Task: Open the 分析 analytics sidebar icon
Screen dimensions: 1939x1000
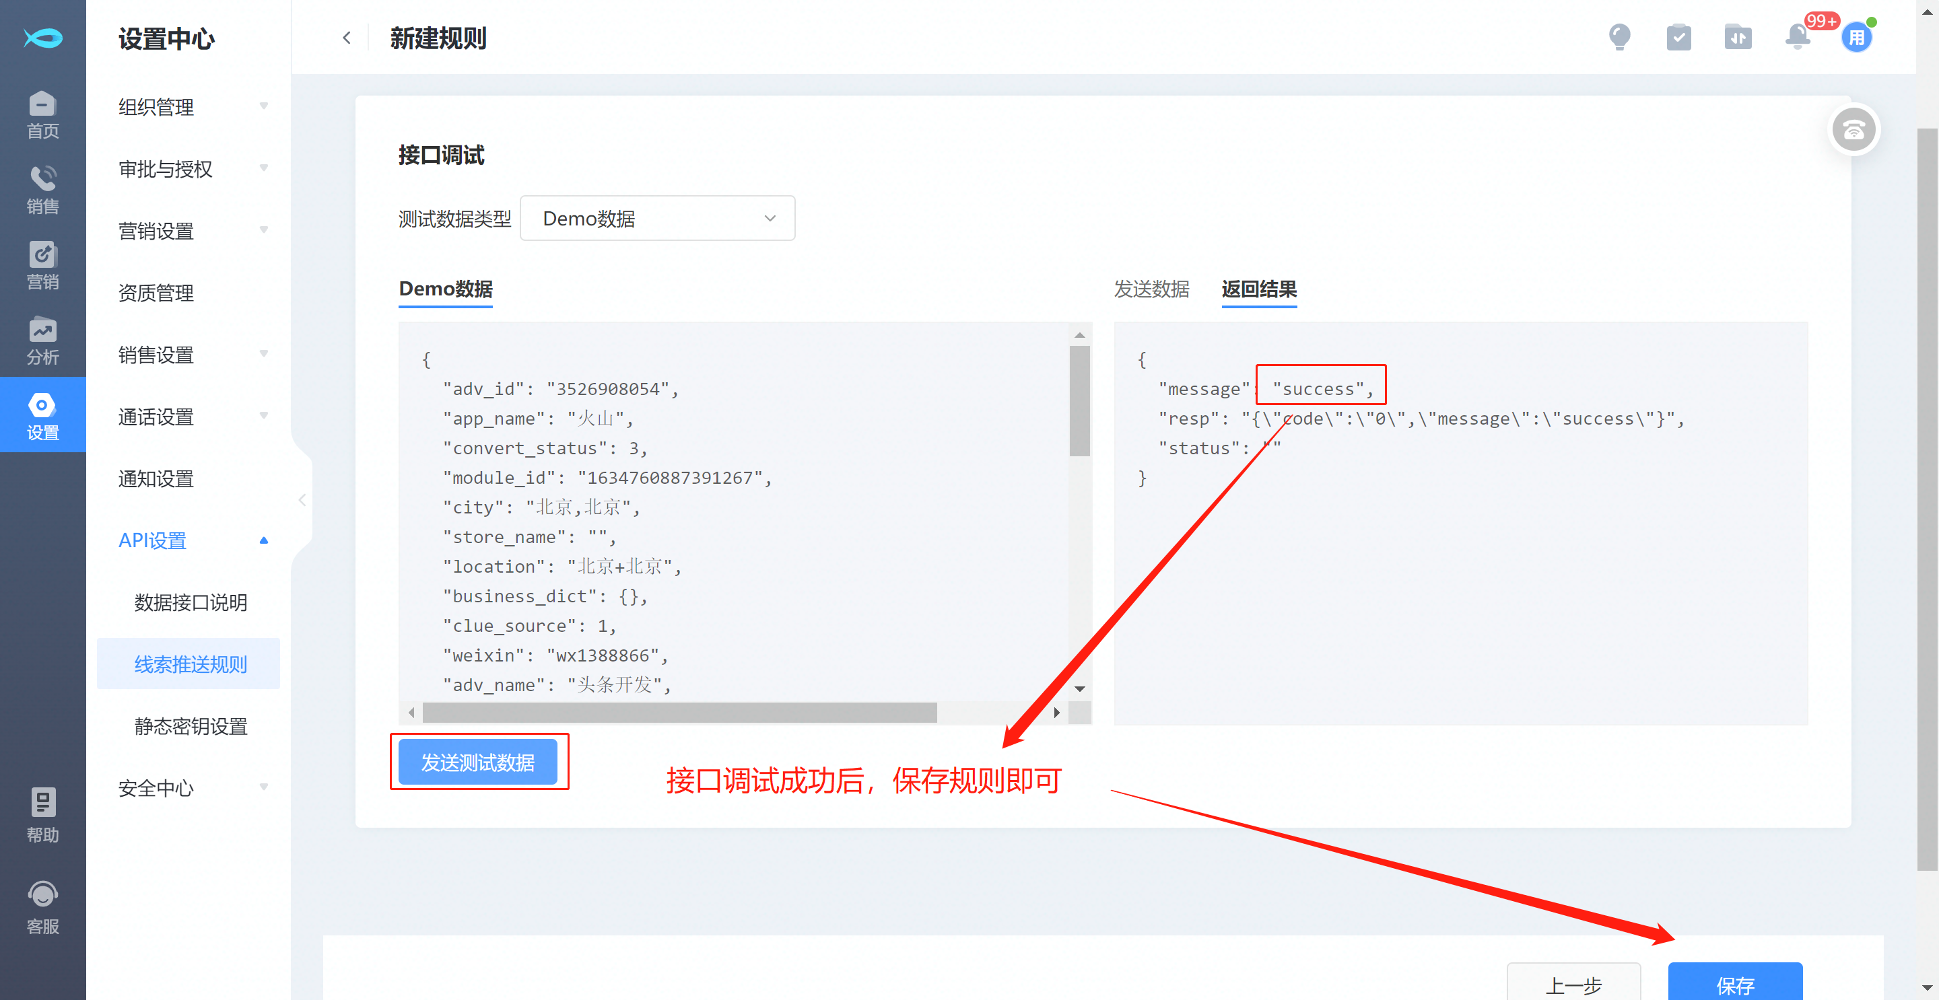Action: click(42, 340)
